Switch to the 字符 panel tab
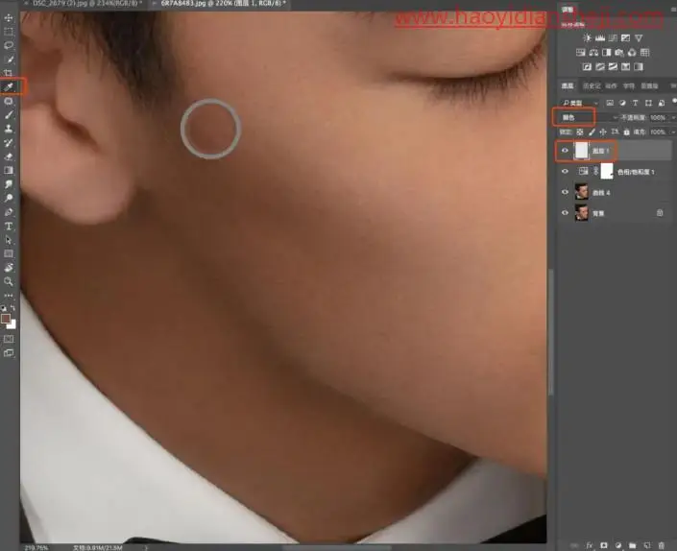Screen dimensions: 677x551 coord(629,85)
